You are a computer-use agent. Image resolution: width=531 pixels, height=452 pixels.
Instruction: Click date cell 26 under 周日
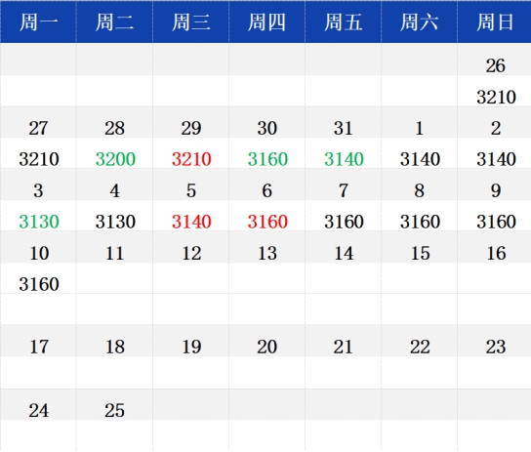(495, 60)
